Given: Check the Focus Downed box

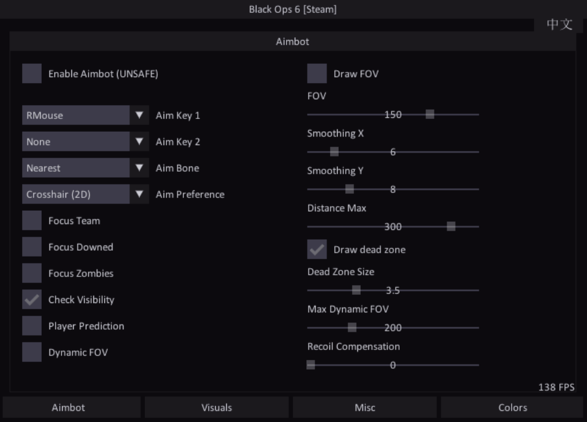Looking at the screenshot, I should (32, 247).
